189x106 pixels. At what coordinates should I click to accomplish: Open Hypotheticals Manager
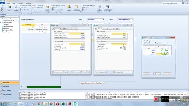coord(58,6)
